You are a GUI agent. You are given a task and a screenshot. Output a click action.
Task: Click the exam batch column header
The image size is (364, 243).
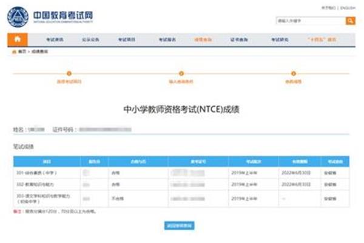254,162
